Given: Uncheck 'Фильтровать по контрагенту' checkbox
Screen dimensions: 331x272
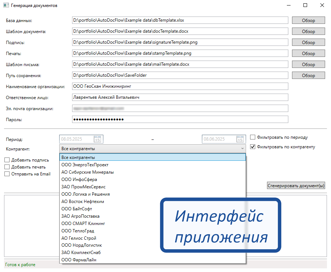Looking at the screenshot, I should tap(252, 146).
